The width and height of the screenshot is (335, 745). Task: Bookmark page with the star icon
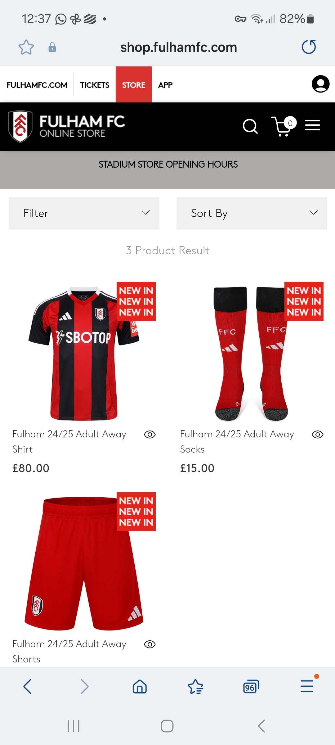tap(26, 47)
